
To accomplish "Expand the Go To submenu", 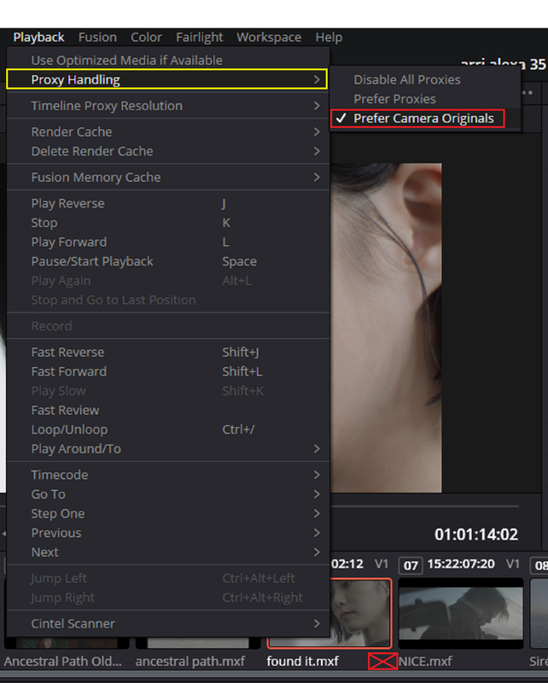I will (168, 494).
